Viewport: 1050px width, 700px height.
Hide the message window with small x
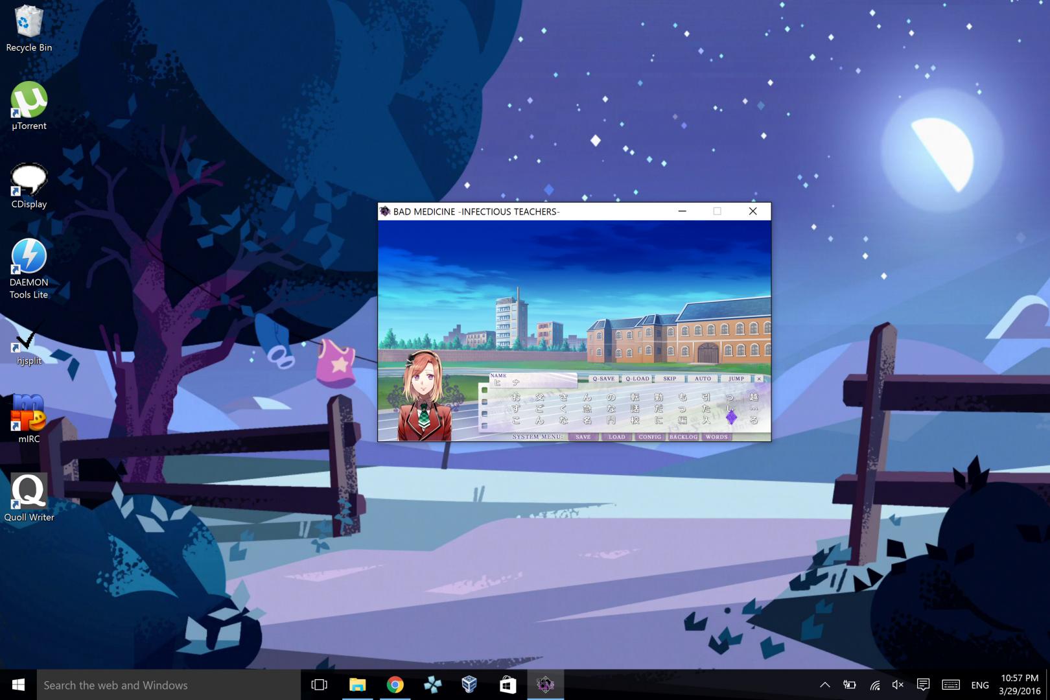[759, 379]
